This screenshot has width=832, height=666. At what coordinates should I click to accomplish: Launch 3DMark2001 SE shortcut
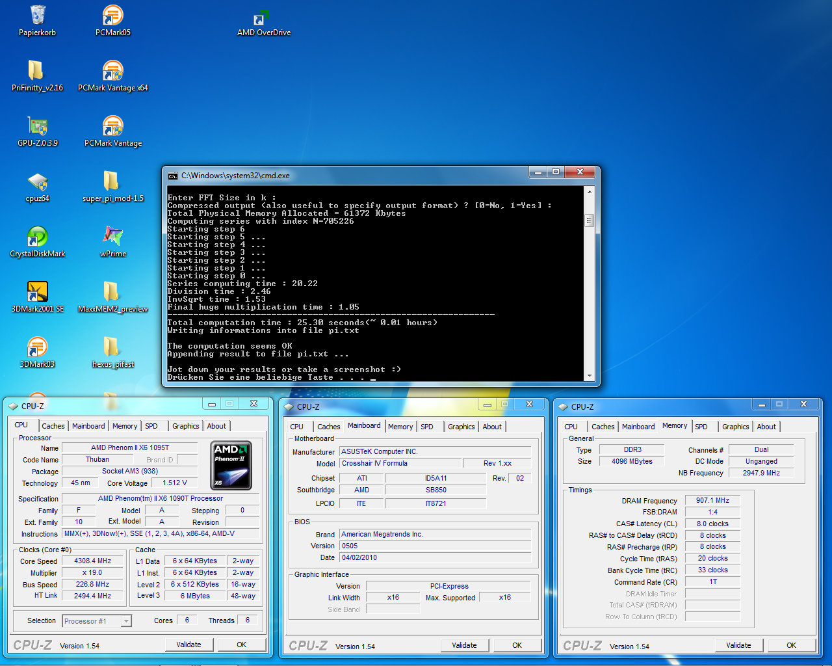(38, 297)
